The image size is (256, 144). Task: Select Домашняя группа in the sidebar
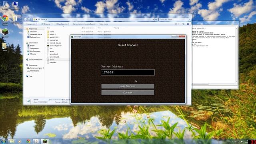tap(35, 60)
